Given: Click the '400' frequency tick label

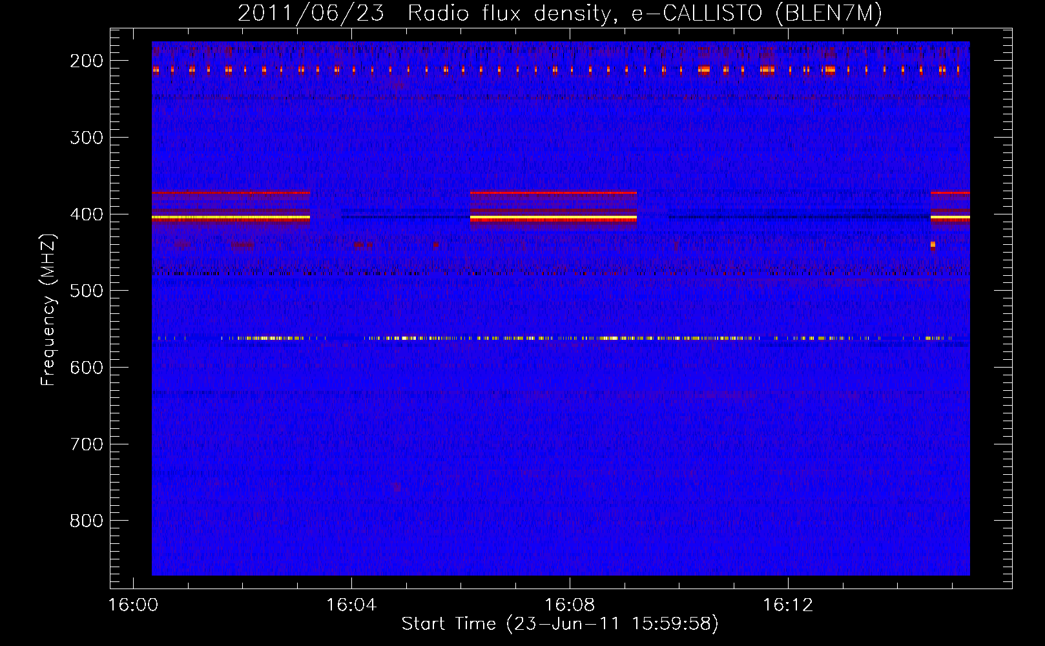Looking at the screenshot, I should point(87,214).
